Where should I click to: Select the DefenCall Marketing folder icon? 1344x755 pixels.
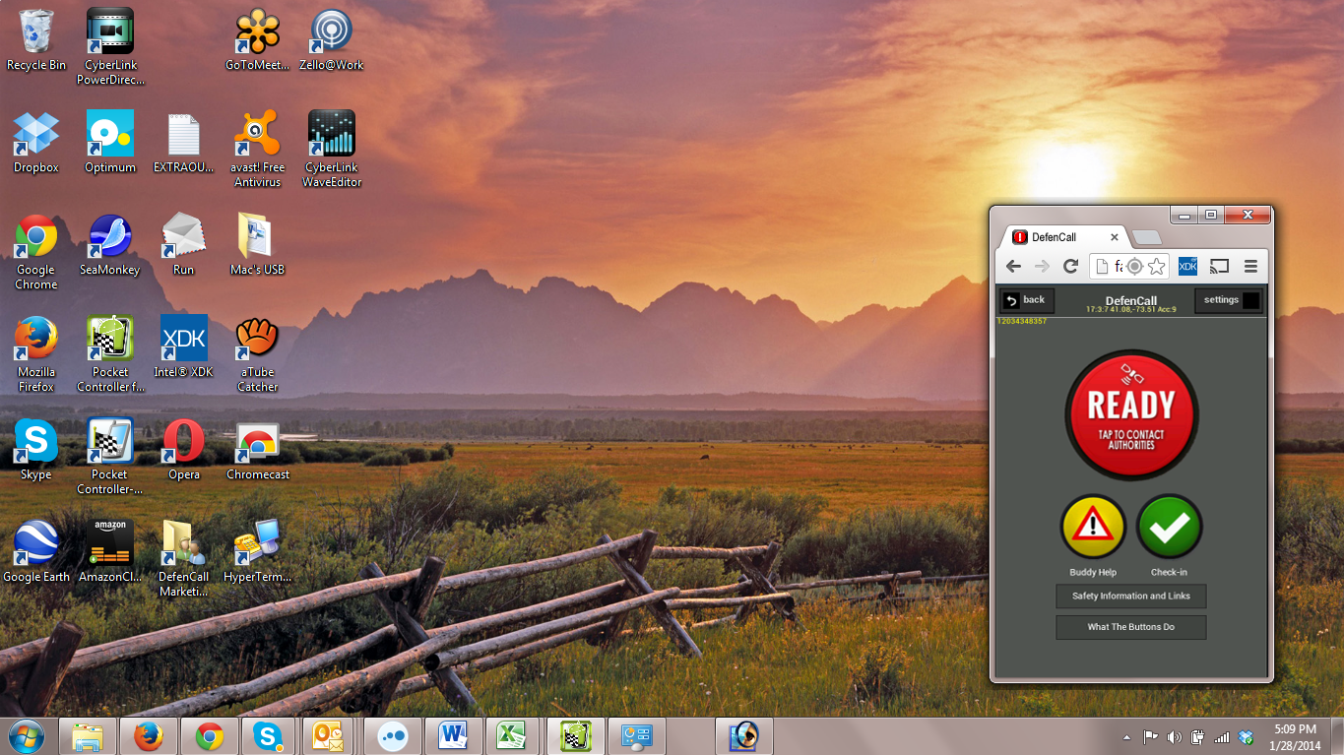coord(184,559)
